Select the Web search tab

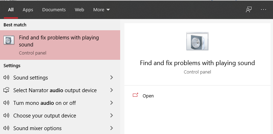pyautogui.click(x=79, y=10)
